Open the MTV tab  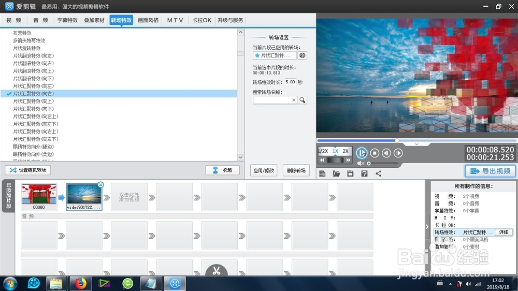pos(175,20)
